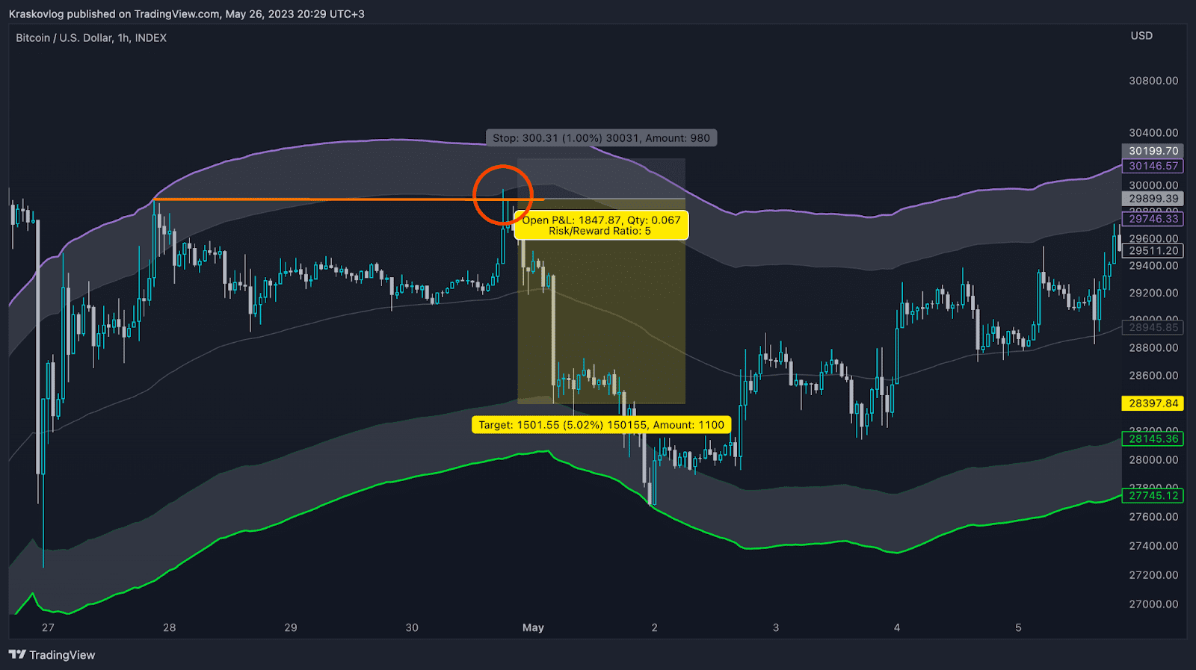This screenshot has width=1196, height=670.
Task: Click the 29511.20 current price tag
Action: [1153, 251]
